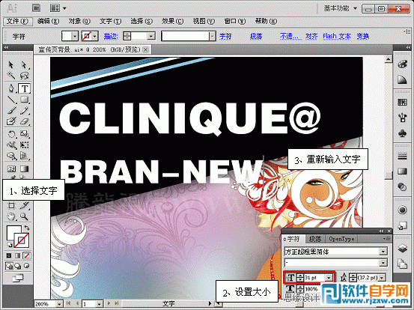Open the Swatches panel grid icon
This screenshot has height=310, width=414.
(x=402, y=102)
